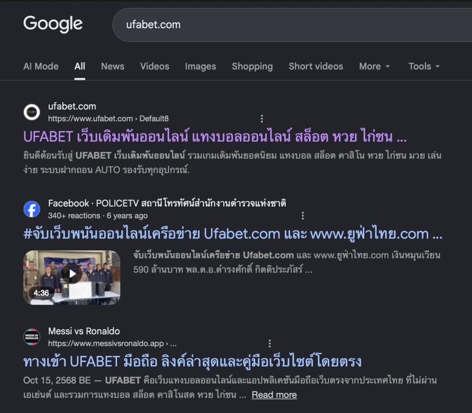Play the POLICETV video with the play button
The height and width of the screenshot is (413, 472).
coord(72,274)
